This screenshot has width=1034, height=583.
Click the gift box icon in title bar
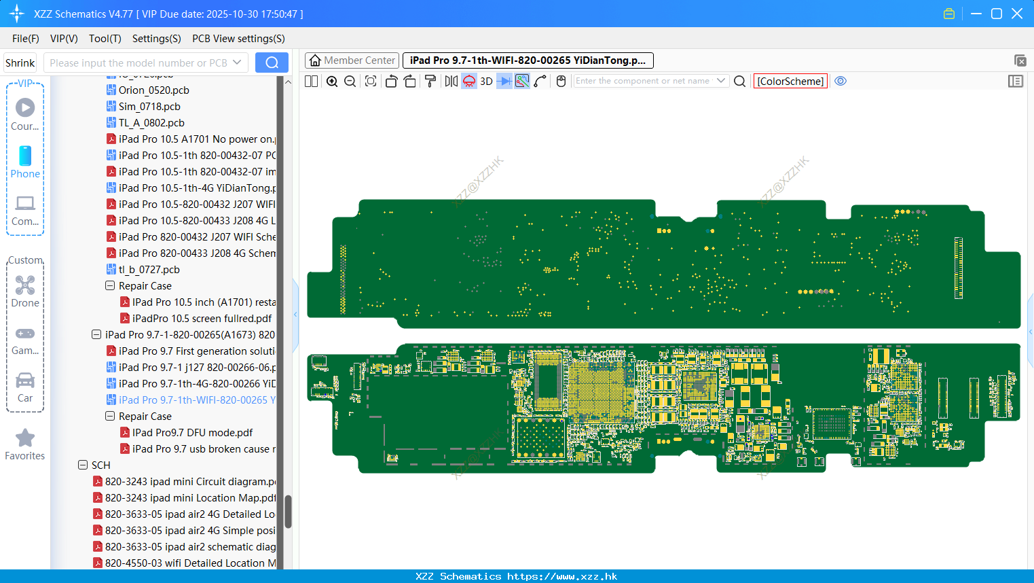[x=949, y=14]
